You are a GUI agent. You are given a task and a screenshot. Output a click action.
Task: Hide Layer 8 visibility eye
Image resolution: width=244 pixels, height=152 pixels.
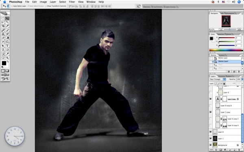click(x=211, y=132)
